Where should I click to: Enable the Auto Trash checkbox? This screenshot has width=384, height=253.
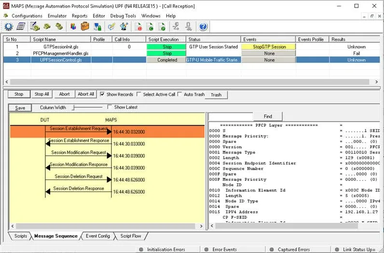click(179, 94)
